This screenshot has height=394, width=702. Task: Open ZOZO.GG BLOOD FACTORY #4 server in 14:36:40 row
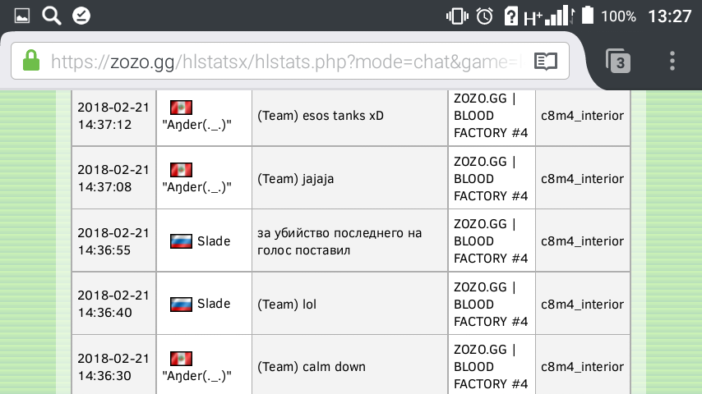pyautogui.click(x=491, y=305)
